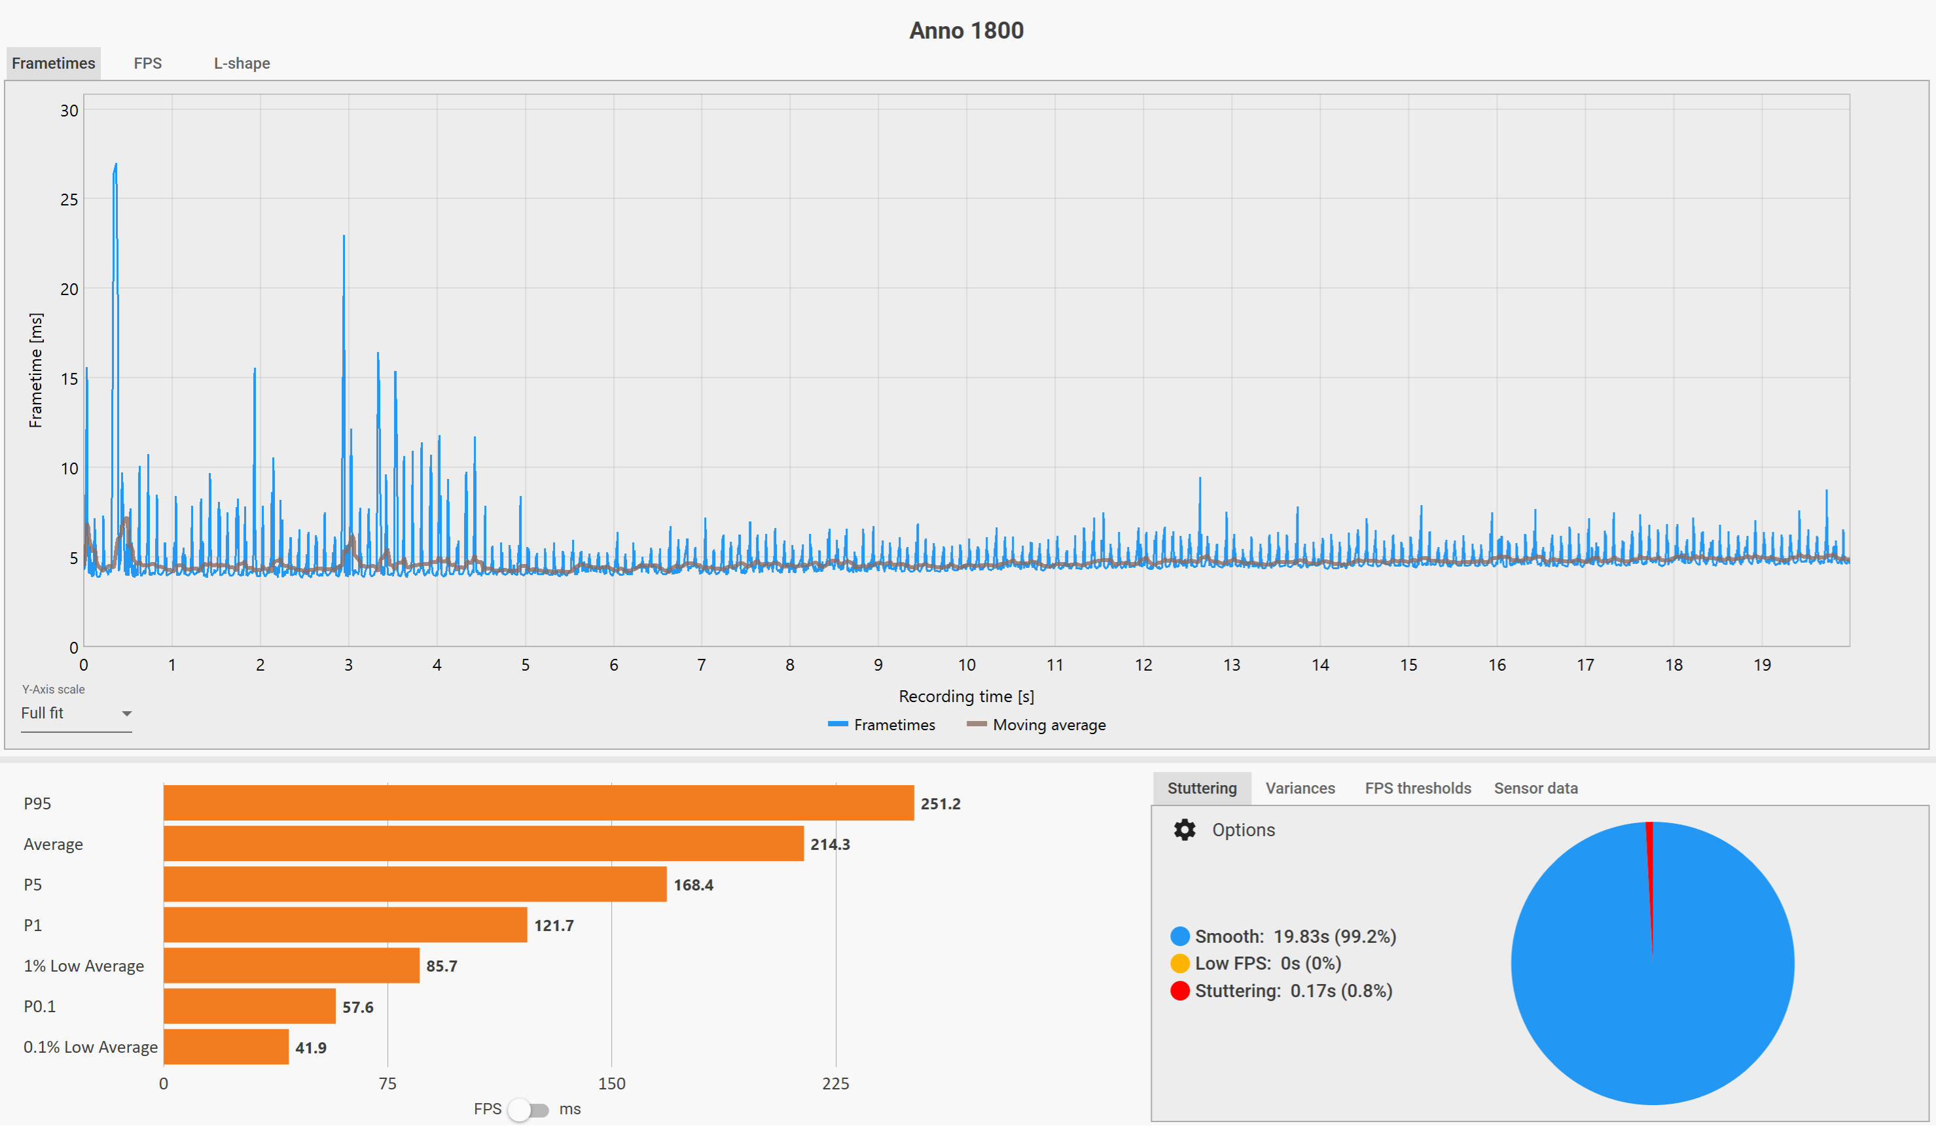This screenshot has height=1128, width=1936.
Task: Select the Stuttering tab
Action: [1202, 789]
